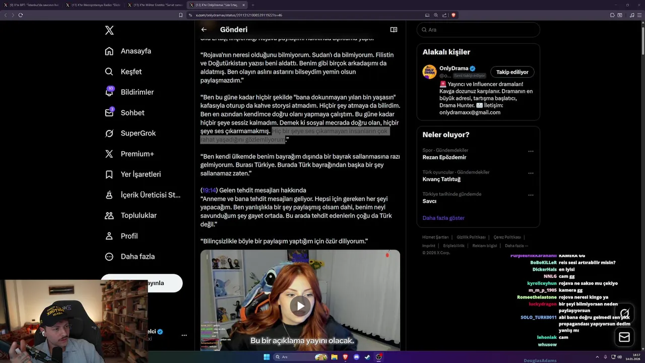The width and height of the screenshot is (645, 363).
Task: Open more options for Savcı trend
Action: (531, 195)
